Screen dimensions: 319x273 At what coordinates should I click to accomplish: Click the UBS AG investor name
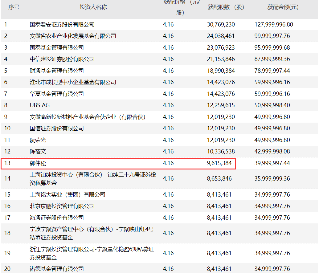point(40,105)
